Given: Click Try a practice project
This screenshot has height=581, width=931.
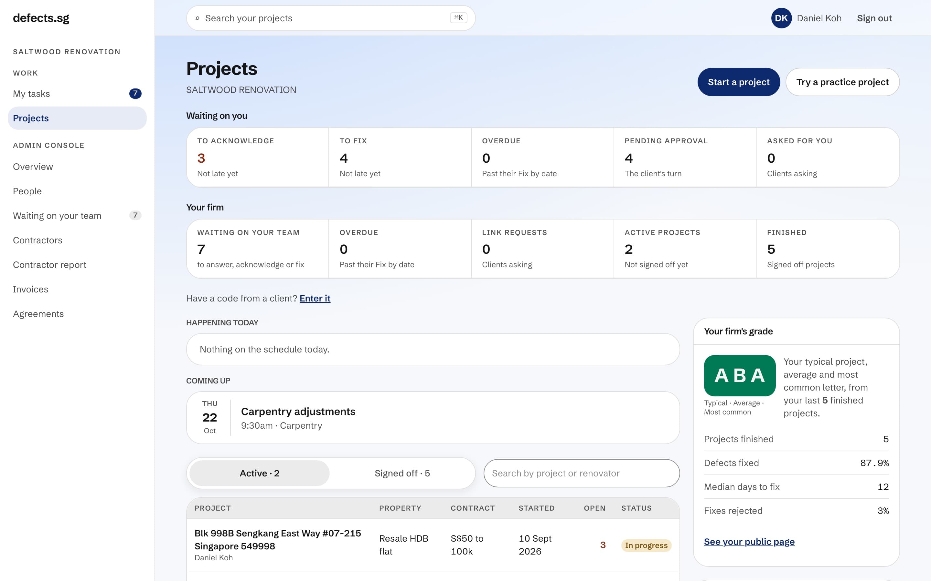Looking at the screenshot, I should 842,82.
